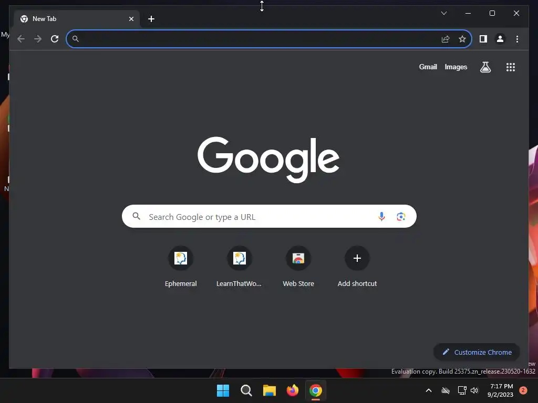This screenshot has height=403, width=538.
Task: Close the New Tab tab
Action: point(131,19)
